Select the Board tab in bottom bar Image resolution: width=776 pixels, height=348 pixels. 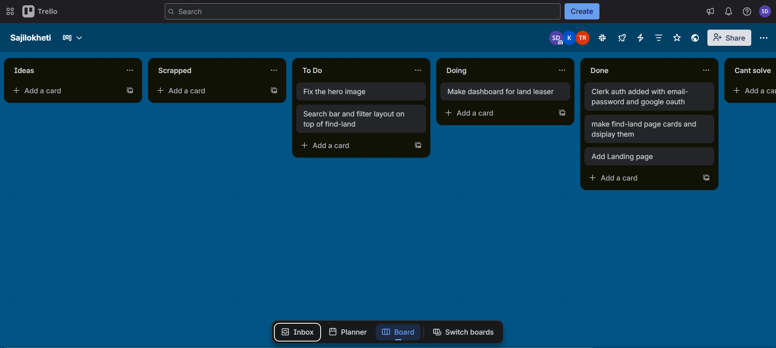(x=398, y=332)
